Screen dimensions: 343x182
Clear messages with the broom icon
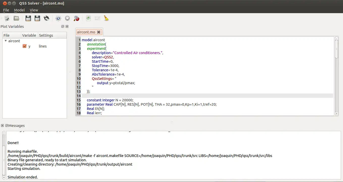[106, 18]
